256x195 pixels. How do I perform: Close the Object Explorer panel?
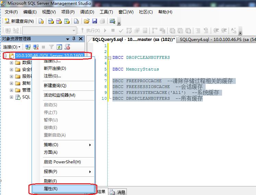pos(81,39)
